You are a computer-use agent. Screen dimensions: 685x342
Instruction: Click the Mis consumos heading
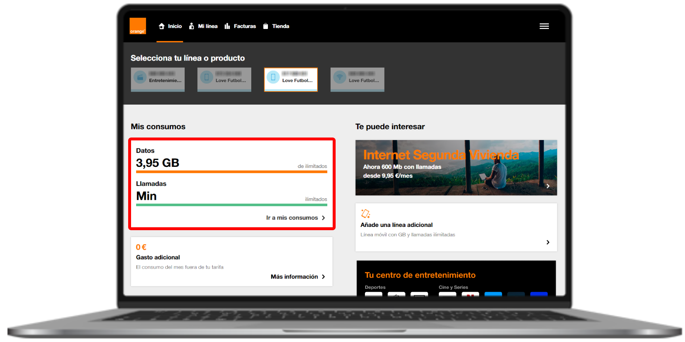(x=158, y=127)
